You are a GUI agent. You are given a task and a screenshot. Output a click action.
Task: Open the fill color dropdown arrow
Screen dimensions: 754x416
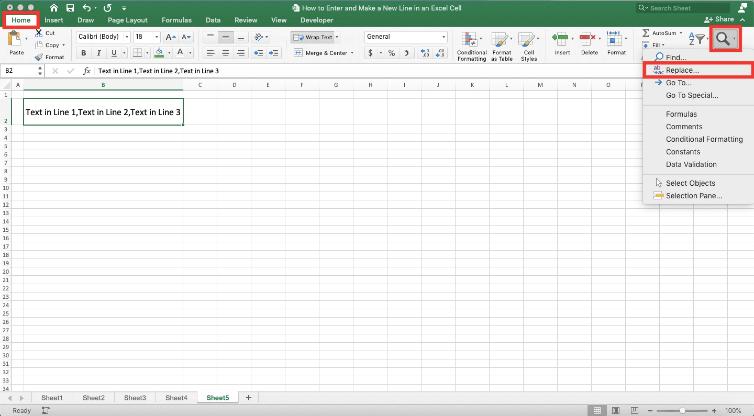169,52
